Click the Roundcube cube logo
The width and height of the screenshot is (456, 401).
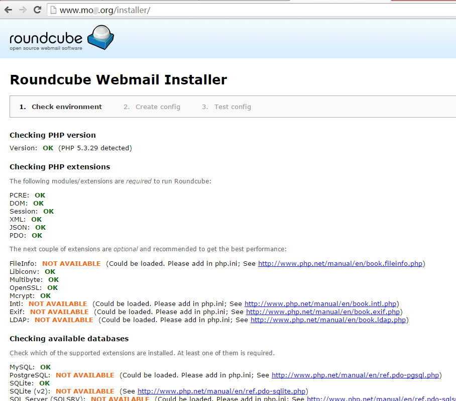point(100,38)
